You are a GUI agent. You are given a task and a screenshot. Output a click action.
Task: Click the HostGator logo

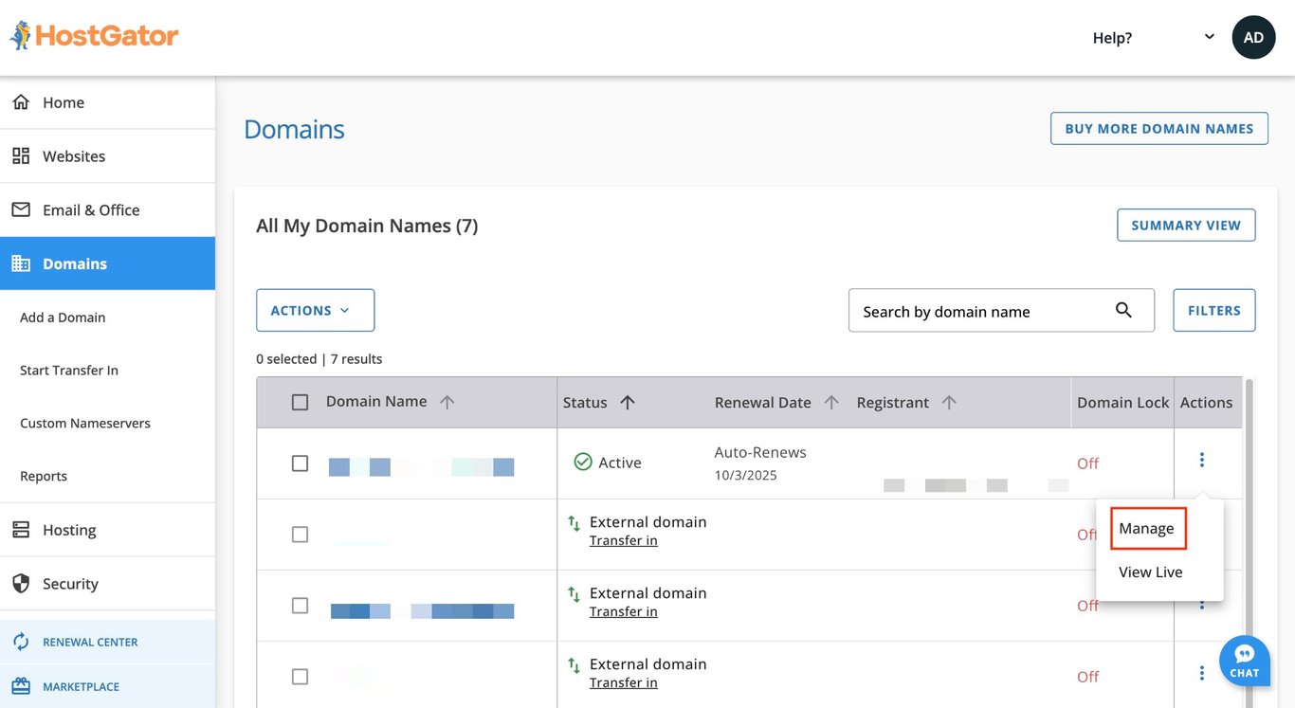click(93, 35)
